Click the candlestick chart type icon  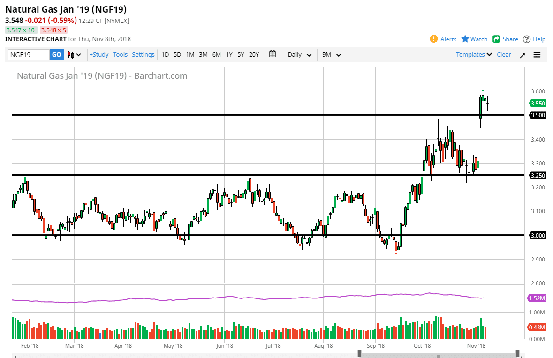pos(71,55)
